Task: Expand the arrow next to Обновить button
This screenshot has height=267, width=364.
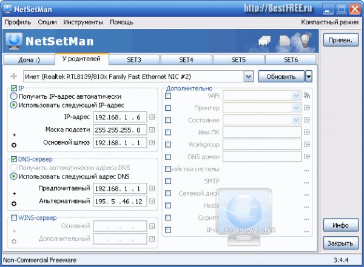Action: click(x=309, y=76)
